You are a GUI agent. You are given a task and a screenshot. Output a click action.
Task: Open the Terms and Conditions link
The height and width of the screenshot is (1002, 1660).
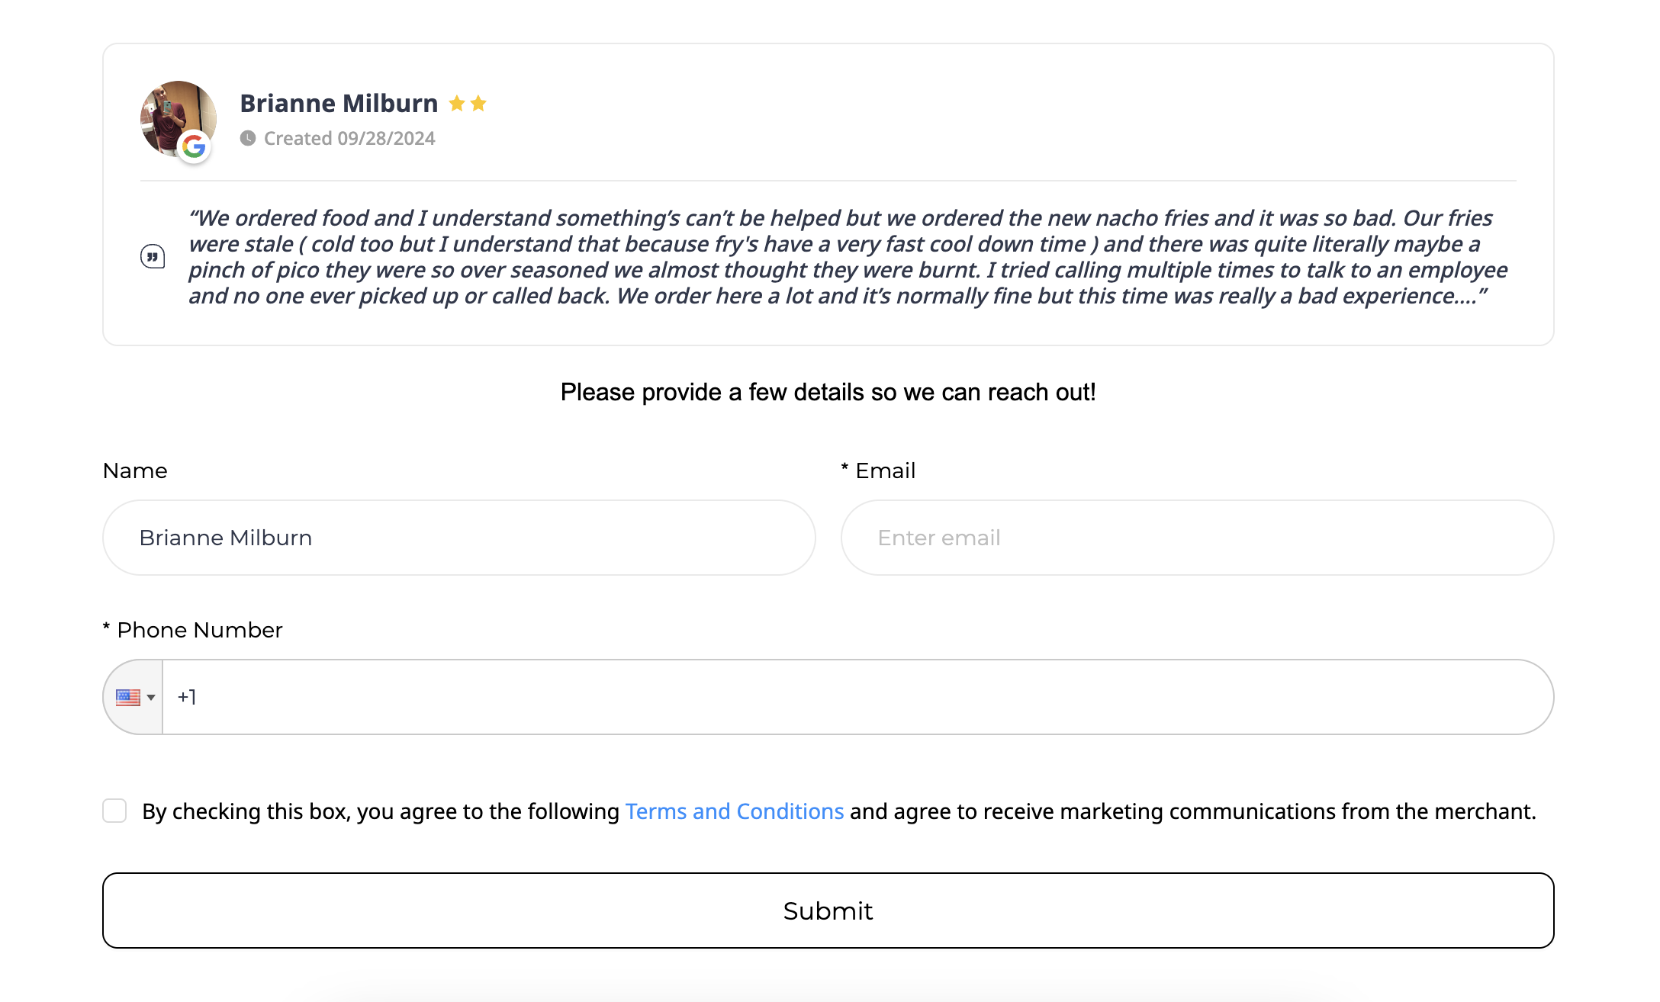[734, 811]
